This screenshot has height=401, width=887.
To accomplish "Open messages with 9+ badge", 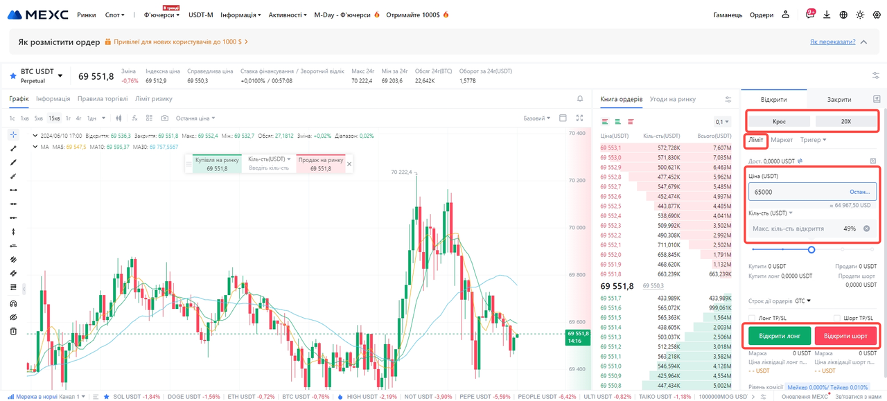I will coord(810,14).
